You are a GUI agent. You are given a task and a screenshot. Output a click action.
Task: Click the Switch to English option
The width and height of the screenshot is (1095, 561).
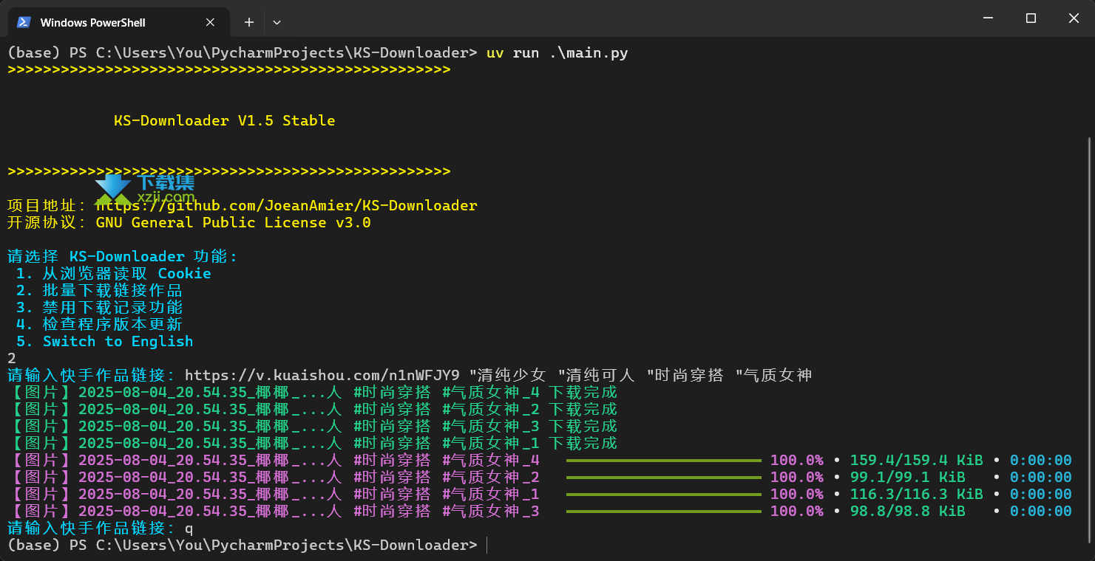pos(104,341)
